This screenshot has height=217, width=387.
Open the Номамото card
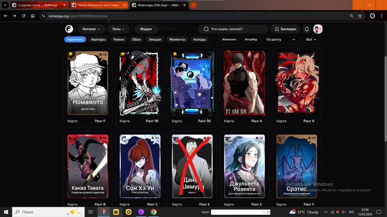[x=88, y=83]
